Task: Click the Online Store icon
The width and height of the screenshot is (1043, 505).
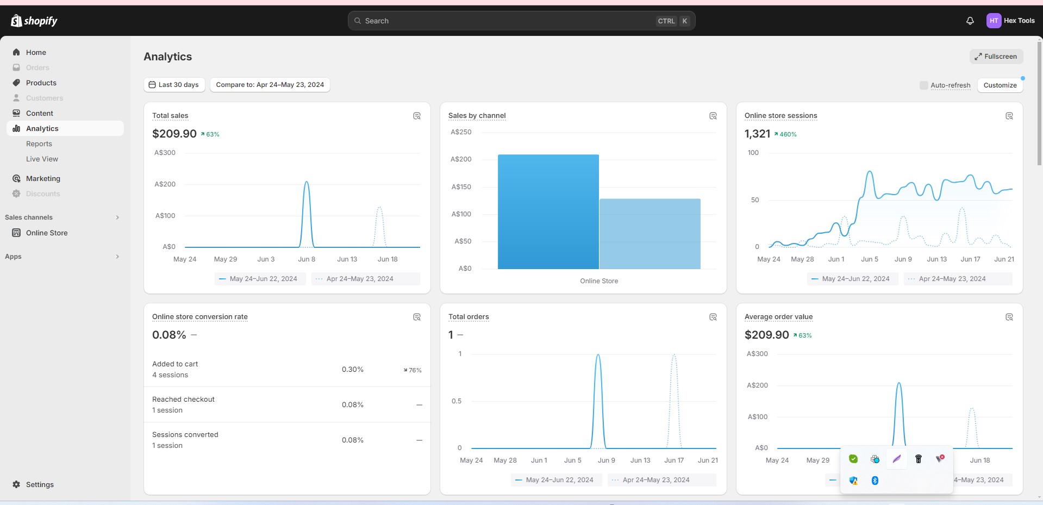Action: click(x=16, y=233)
